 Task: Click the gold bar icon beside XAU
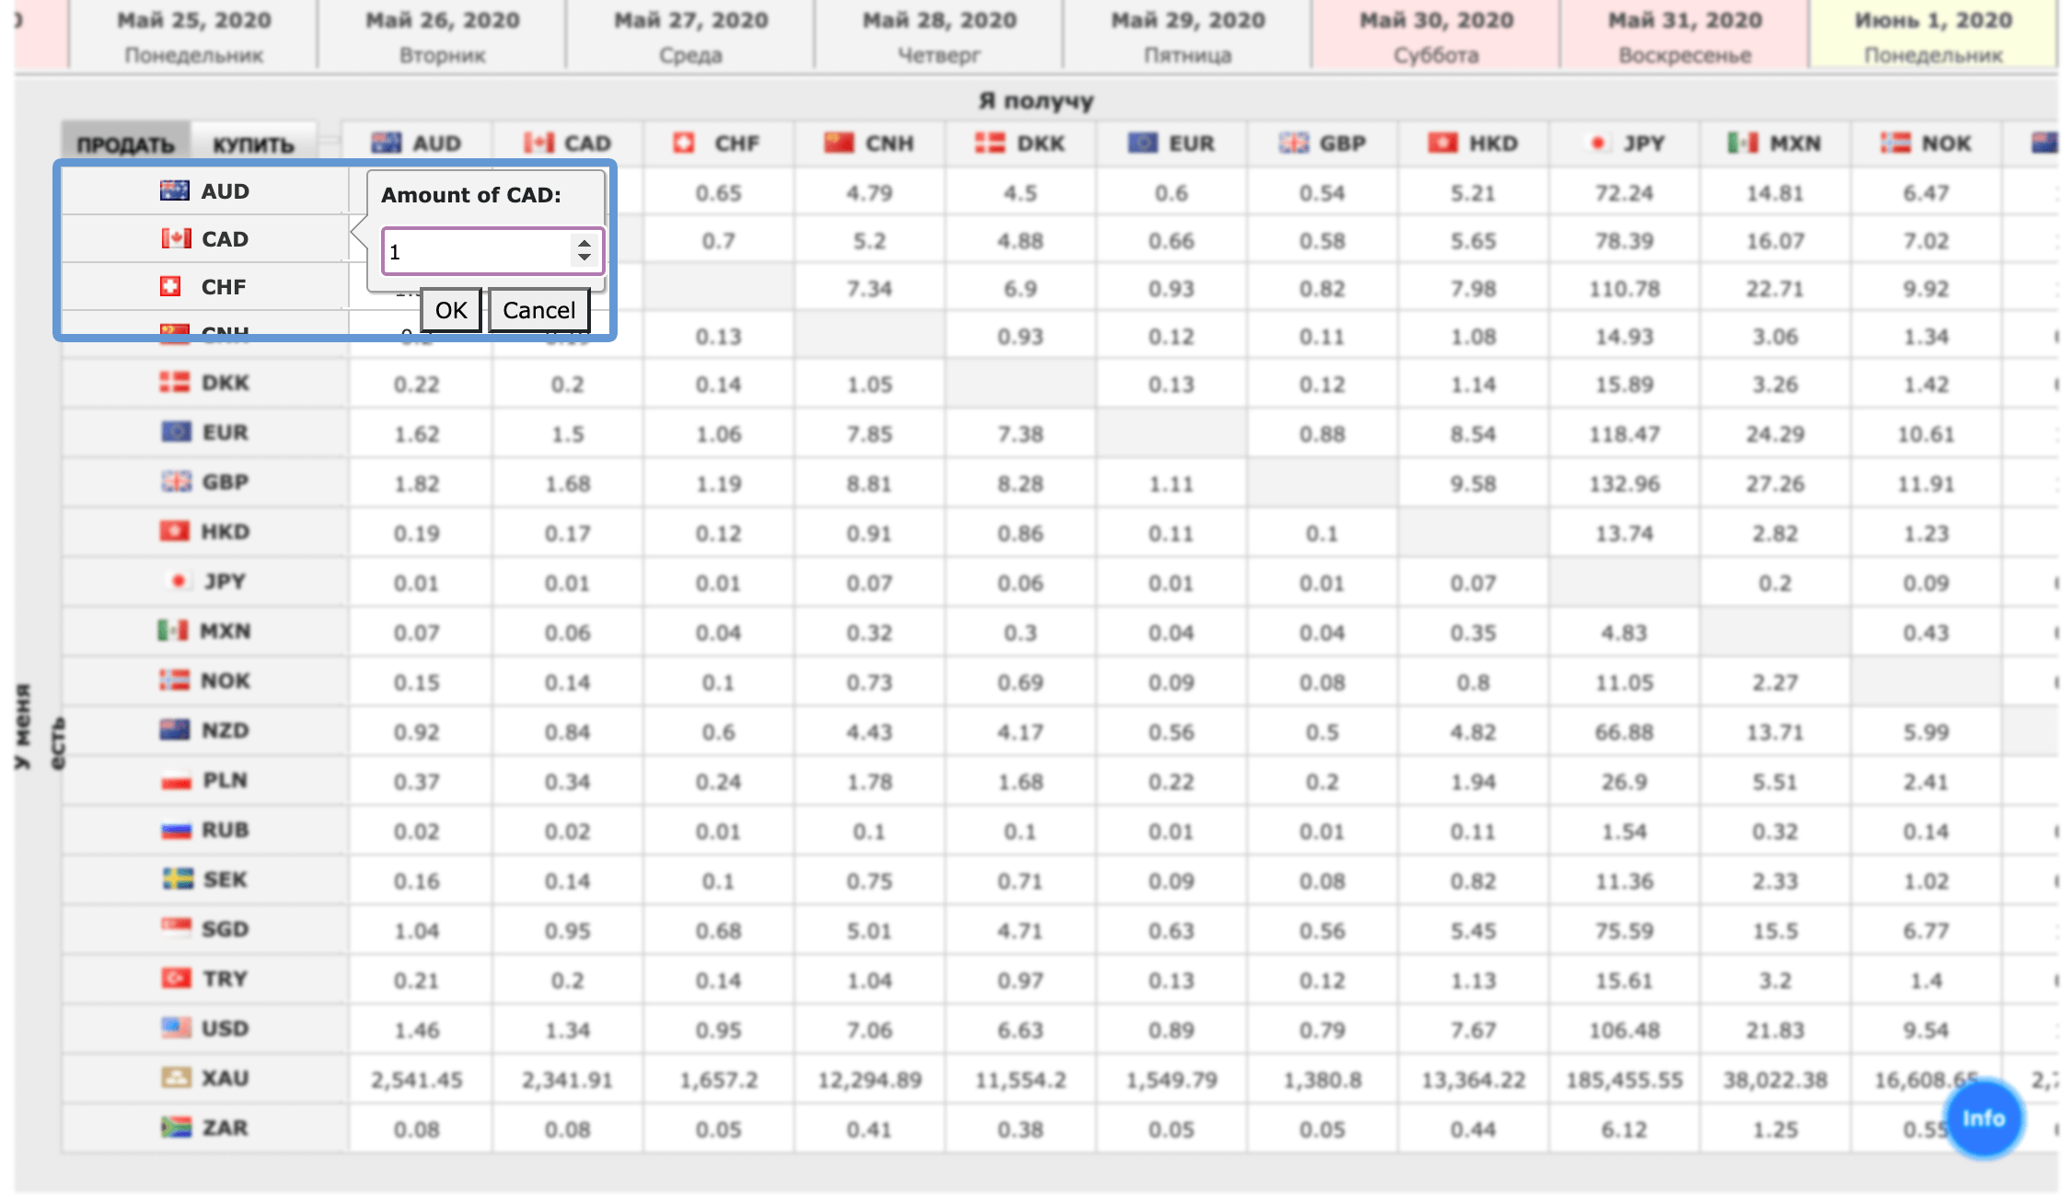tap(176, 1077)
